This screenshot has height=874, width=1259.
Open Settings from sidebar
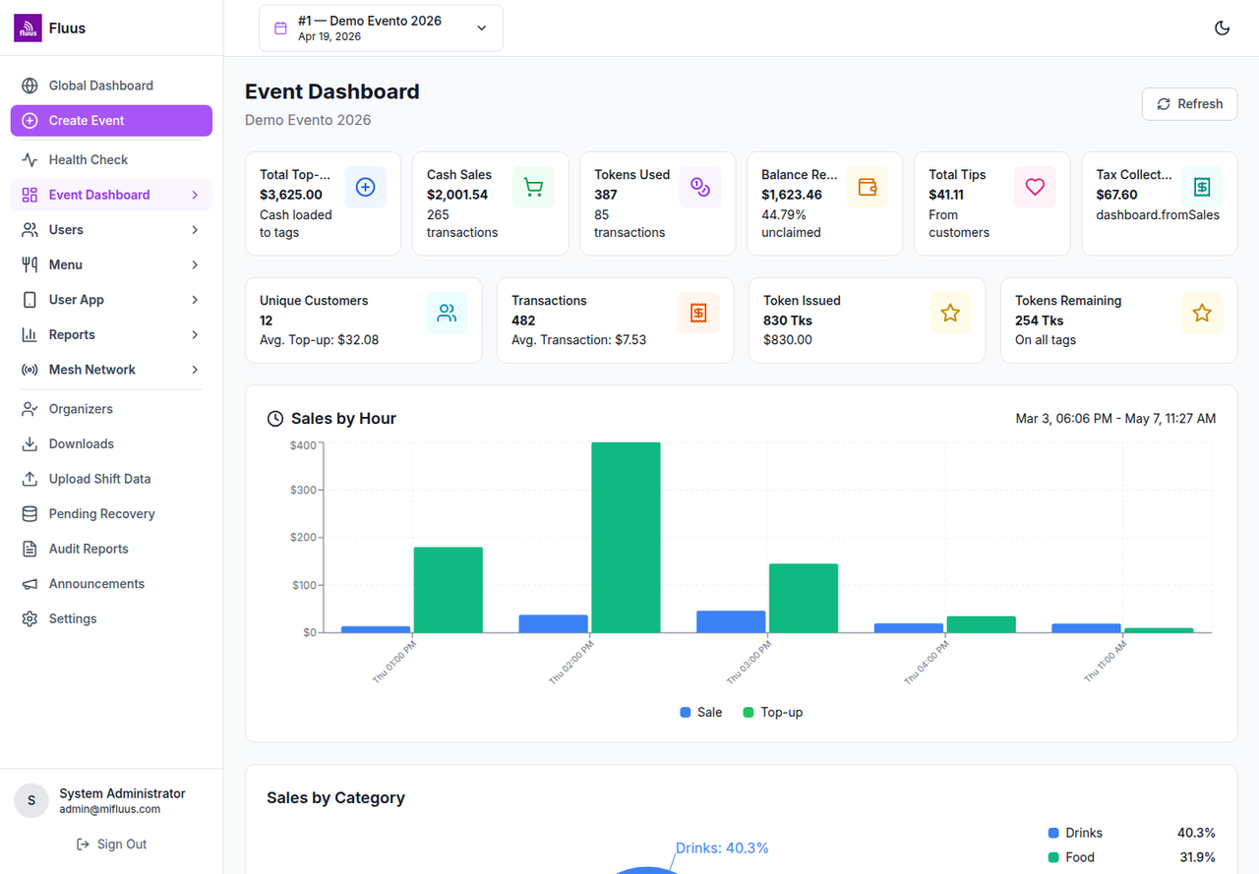point(111,619)
